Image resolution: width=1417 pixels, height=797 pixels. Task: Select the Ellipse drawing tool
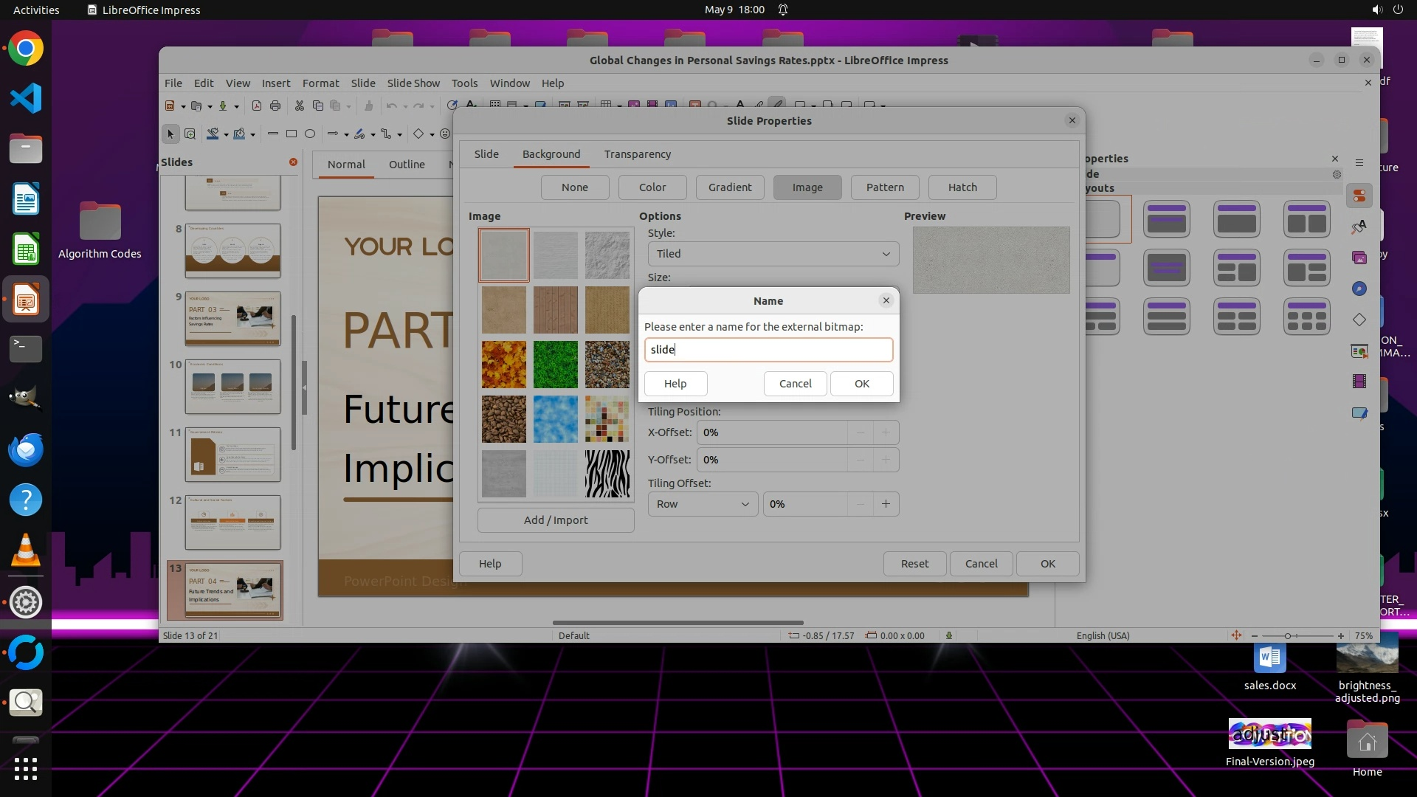[x=310, y=134]
